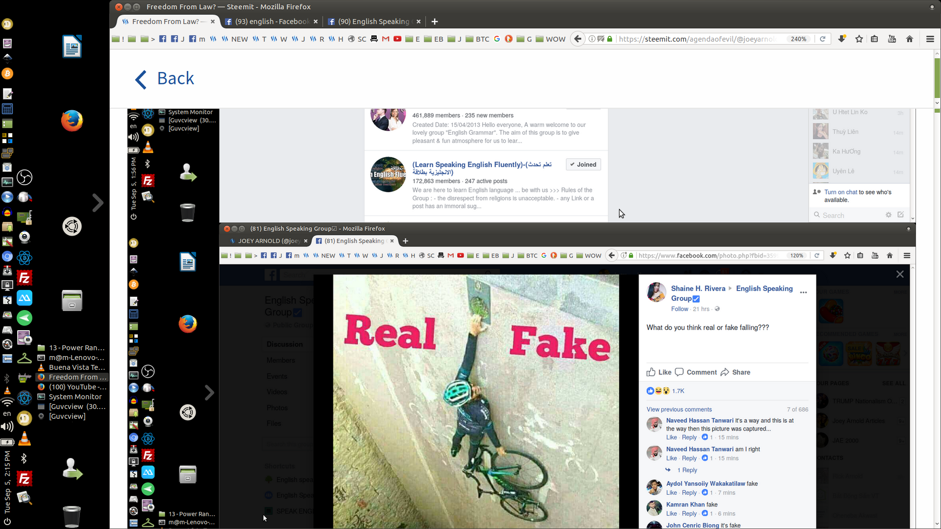The height and width of the screenshot is (529, 941).
Task: Open the Steemit 'W' bookmark
Action: point(279,39)
